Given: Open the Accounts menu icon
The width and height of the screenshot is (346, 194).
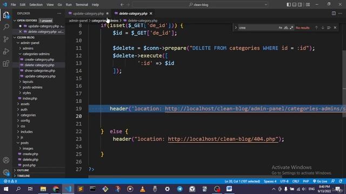Looking at the screenshot, I should [6, 160].
